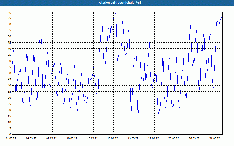Click the 45 y-axis value
Screen dimensions: 234x146
(x=9, y=79)
